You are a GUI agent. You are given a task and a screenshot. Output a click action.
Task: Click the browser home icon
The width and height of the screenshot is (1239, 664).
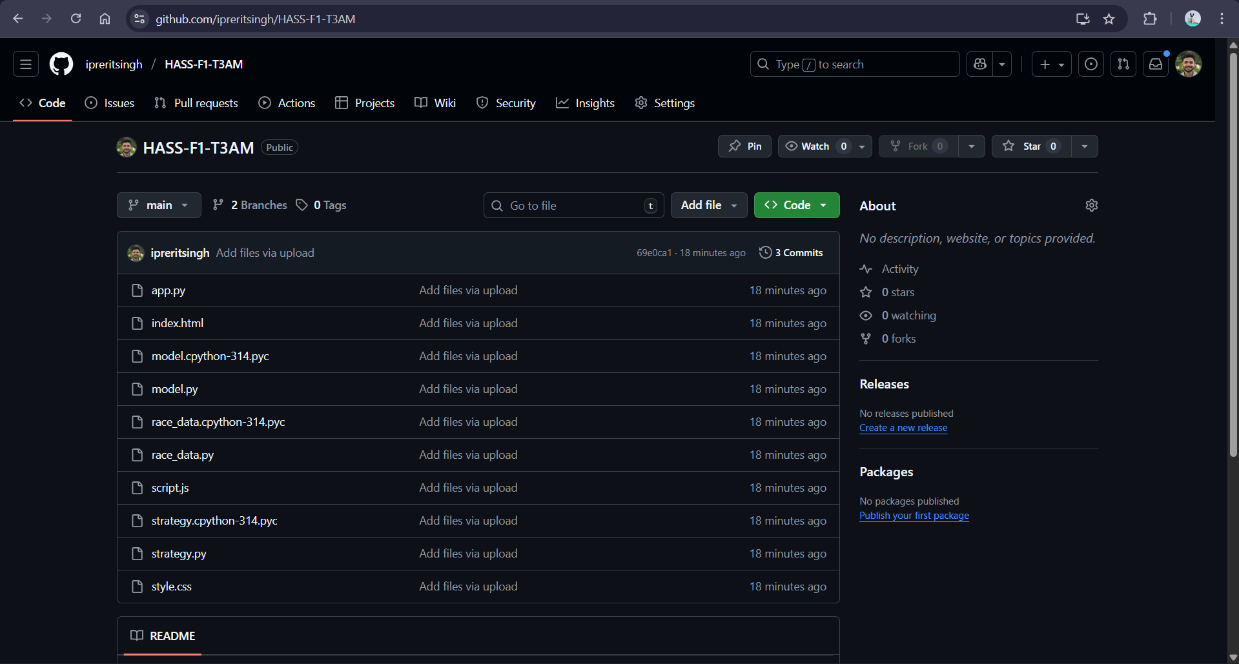coord(105,19)
